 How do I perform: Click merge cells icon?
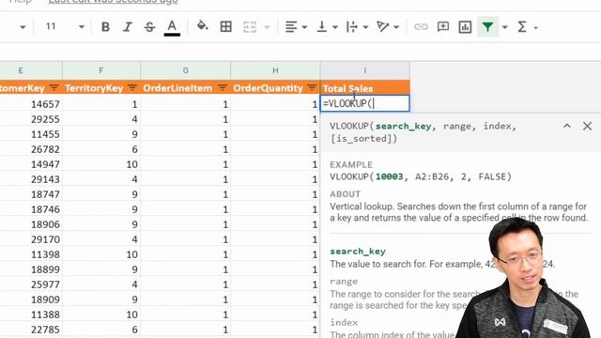250,27
